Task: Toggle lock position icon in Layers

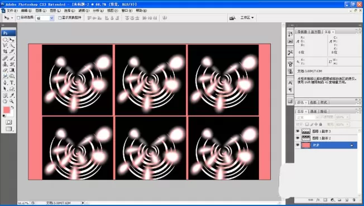Action: click(x=316, y=124)
